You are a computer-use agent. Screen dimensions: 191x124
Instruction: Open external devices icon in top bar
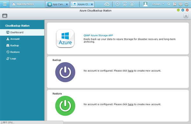[124, 4]
